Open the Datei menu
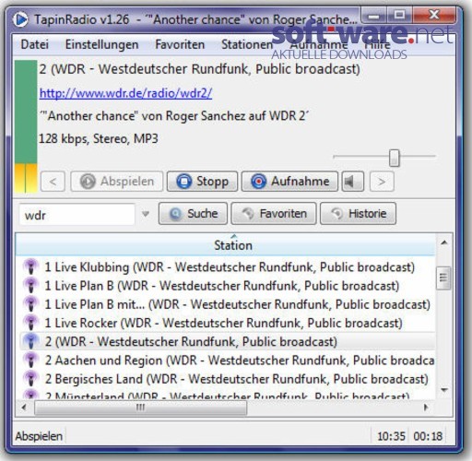Viewport: 472px width, 461px height. coord(34,44)
